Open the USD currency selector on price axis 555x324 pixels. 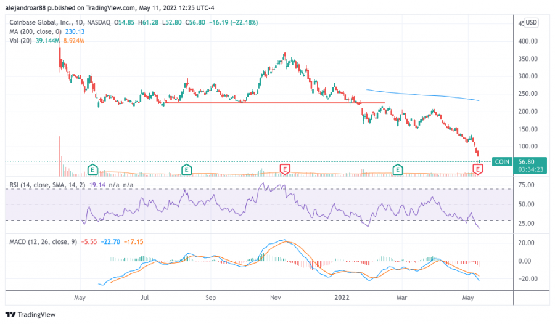(x=531, y=22)
